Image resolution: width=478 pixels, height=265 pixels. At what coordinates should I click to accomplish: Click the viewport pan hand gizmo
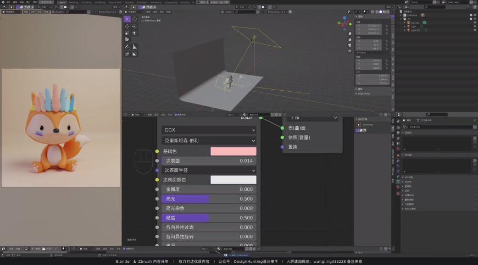pyautogui.click(x=349, y=40)
